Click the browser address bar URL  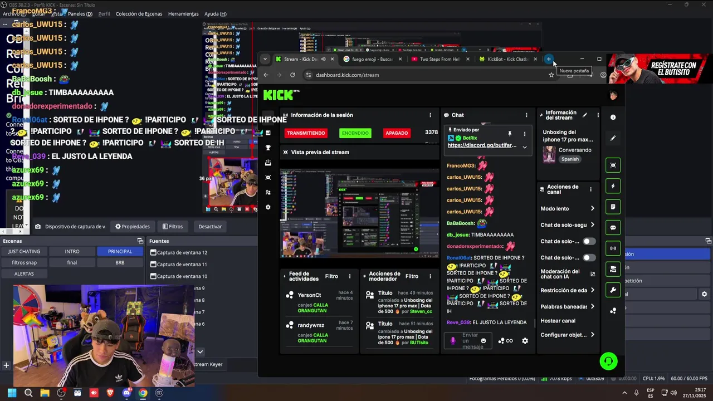348,75
